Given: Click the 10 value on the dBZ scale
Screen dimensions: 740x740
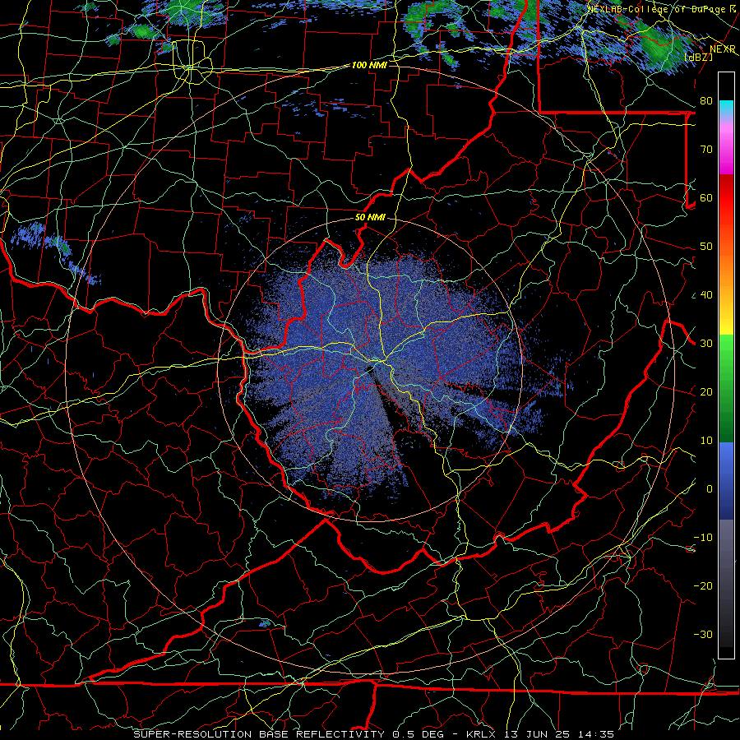Looking at the screenshot, I should (x=706, y=441).
